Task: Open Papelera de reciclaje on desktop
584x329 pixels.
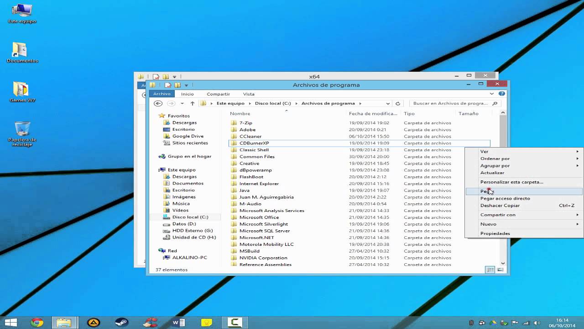Action: pos(22,134)
